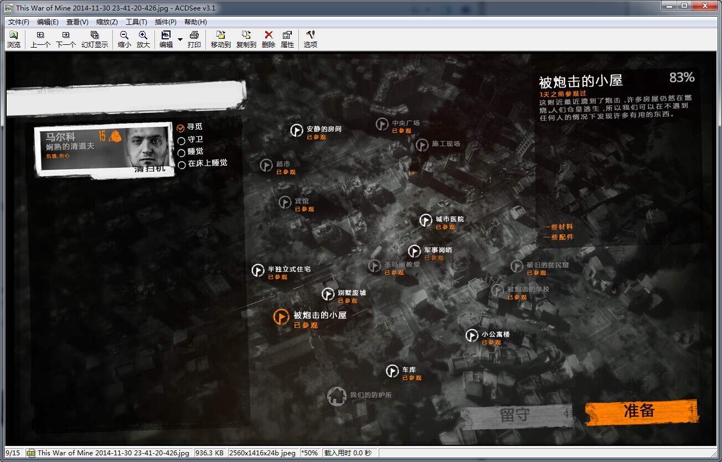Click the 城市医院 location marker
The image size is (722, 462).
tap(426, 220)
